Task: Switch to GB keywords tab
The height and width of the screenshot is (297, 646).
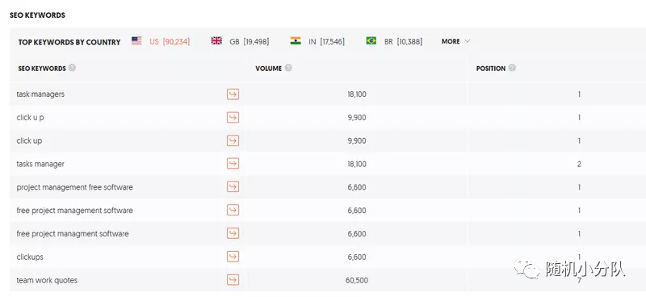Action: [x=240, y=41]
